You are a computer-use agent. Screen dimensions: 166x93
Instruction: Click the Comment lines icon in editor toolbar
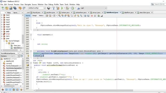[99, 16]
